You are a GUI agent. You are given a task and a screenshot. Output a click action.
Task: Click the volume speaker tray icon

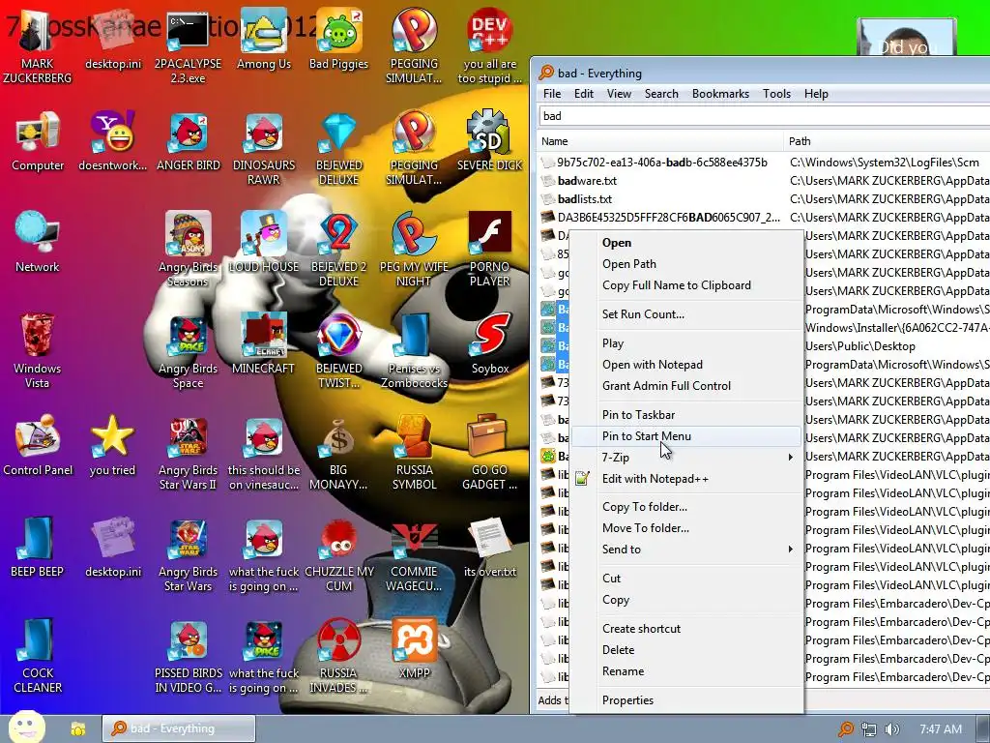(x=892, y=729)
